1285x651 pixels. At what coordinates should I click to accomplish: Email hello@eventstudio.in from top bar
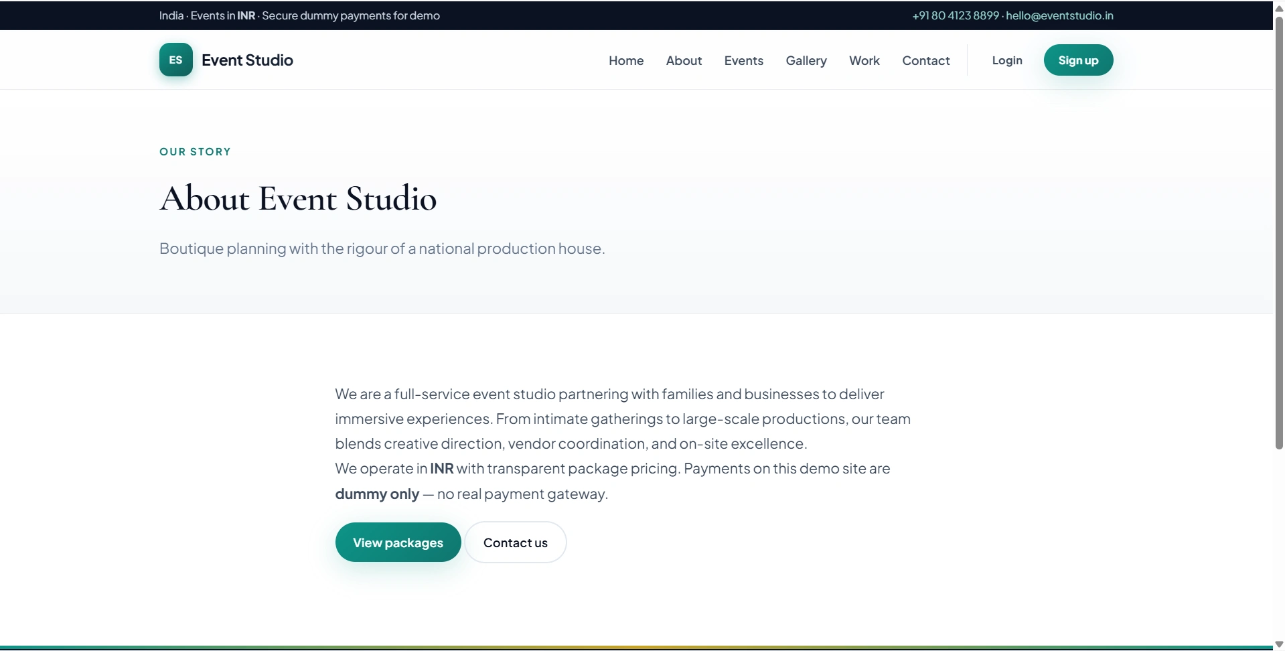[x=1059, y=15]
